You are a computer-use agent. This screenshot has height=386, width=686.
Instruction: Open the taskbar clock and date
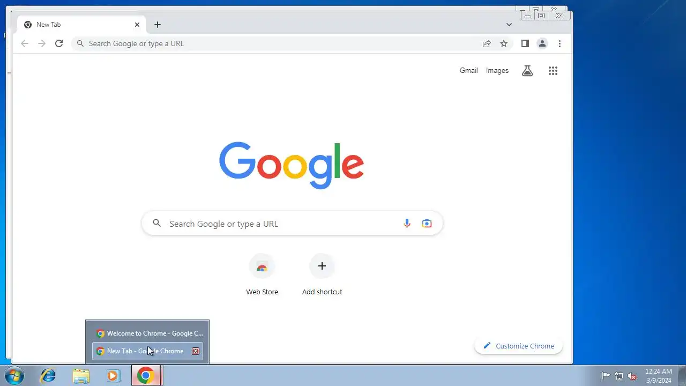658,375
